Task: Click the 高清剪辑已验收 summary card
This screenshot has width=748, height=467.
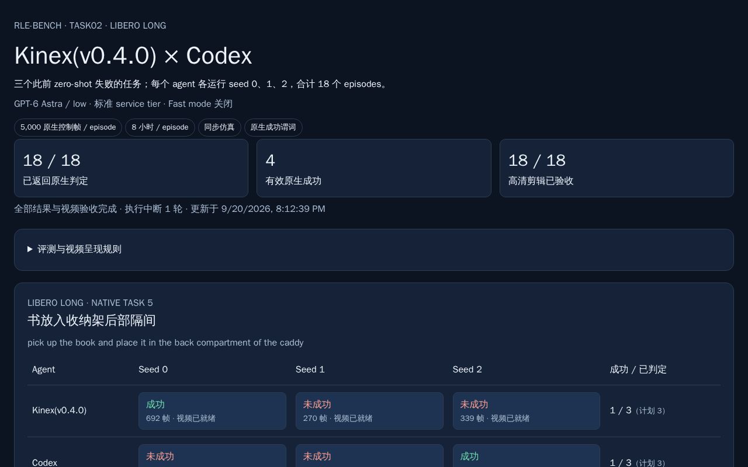Action: coord(617,168)
